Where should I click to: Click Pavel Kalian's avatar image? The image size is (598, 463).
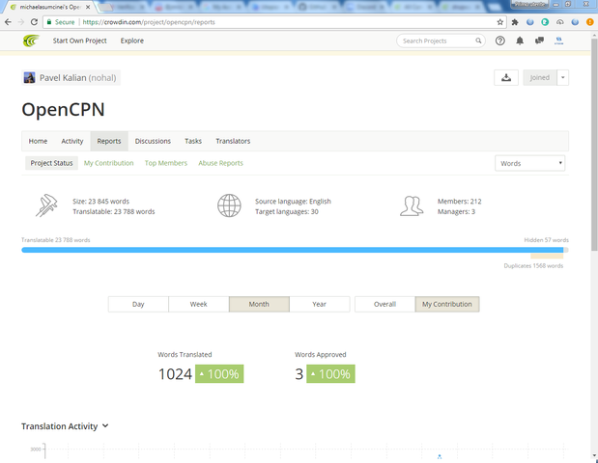[29, 77]
